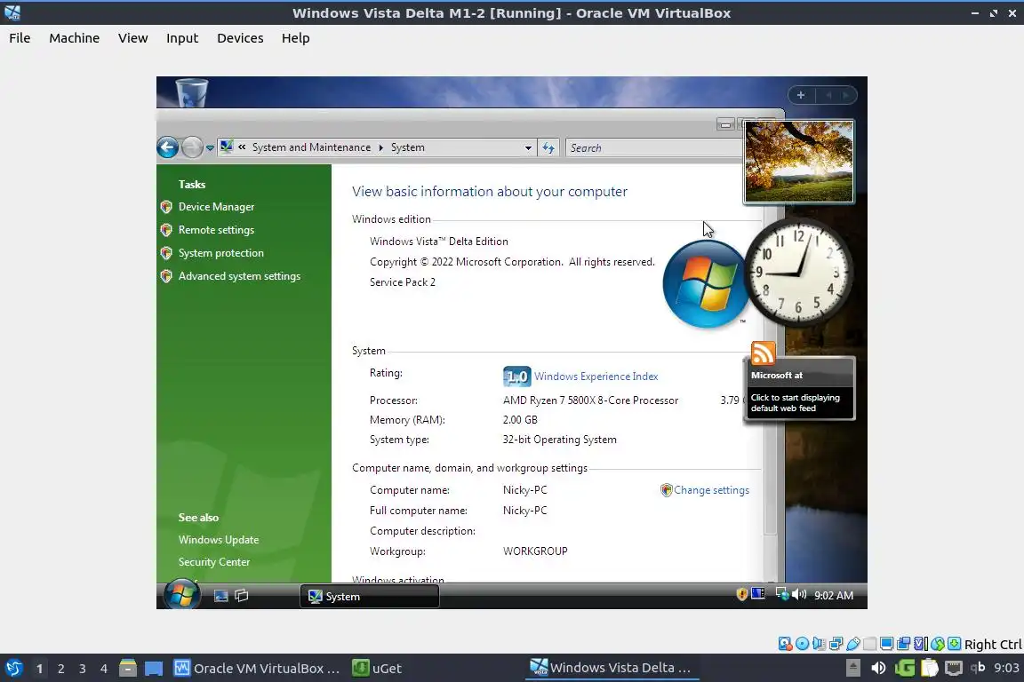1024x682 pixels.
Task: Open VirtualBox Devices menu
Action: click(240, 38)
